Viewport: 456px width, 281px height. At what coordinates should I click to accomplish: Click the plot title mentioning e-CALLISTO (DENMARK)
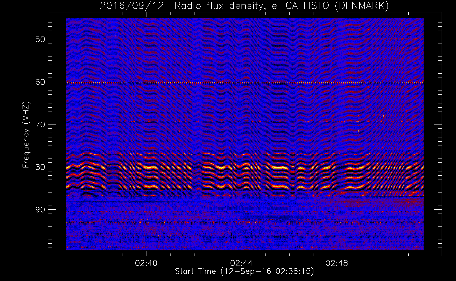tap(244, 6)
